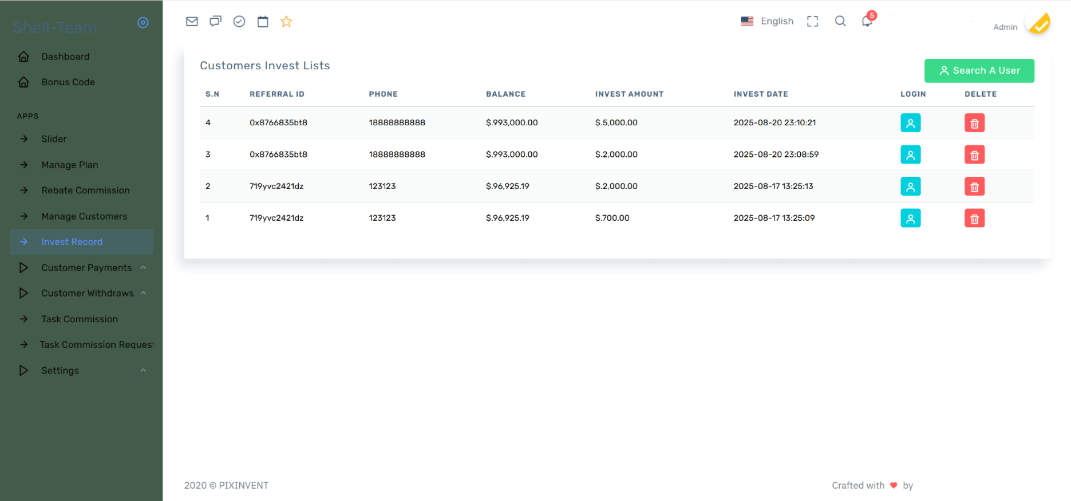Viewport: 1071px width, 501px height.
Task: Click the chat bubbles icon
Action: coord(215,21)
